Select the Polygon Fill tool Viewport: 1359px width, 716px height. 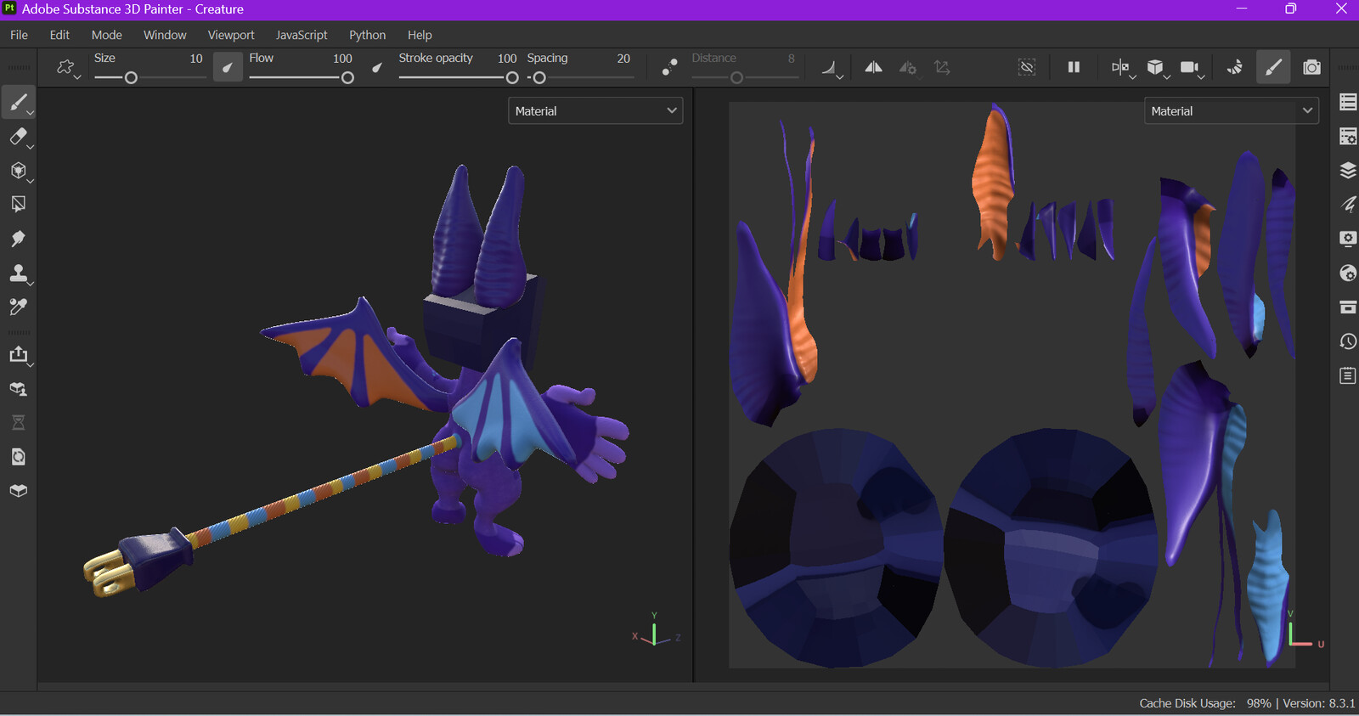click(18, 205)
